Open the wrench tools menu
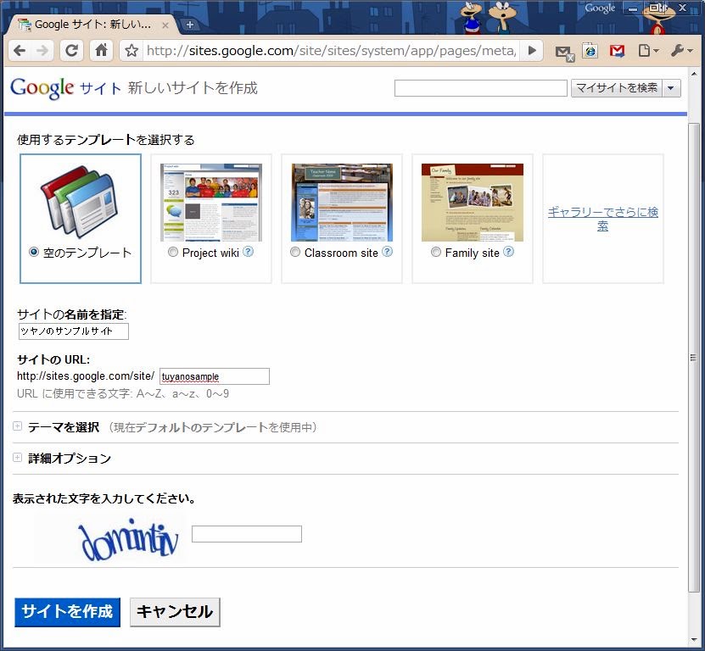The image size is (705, 651). click(681, 51)
